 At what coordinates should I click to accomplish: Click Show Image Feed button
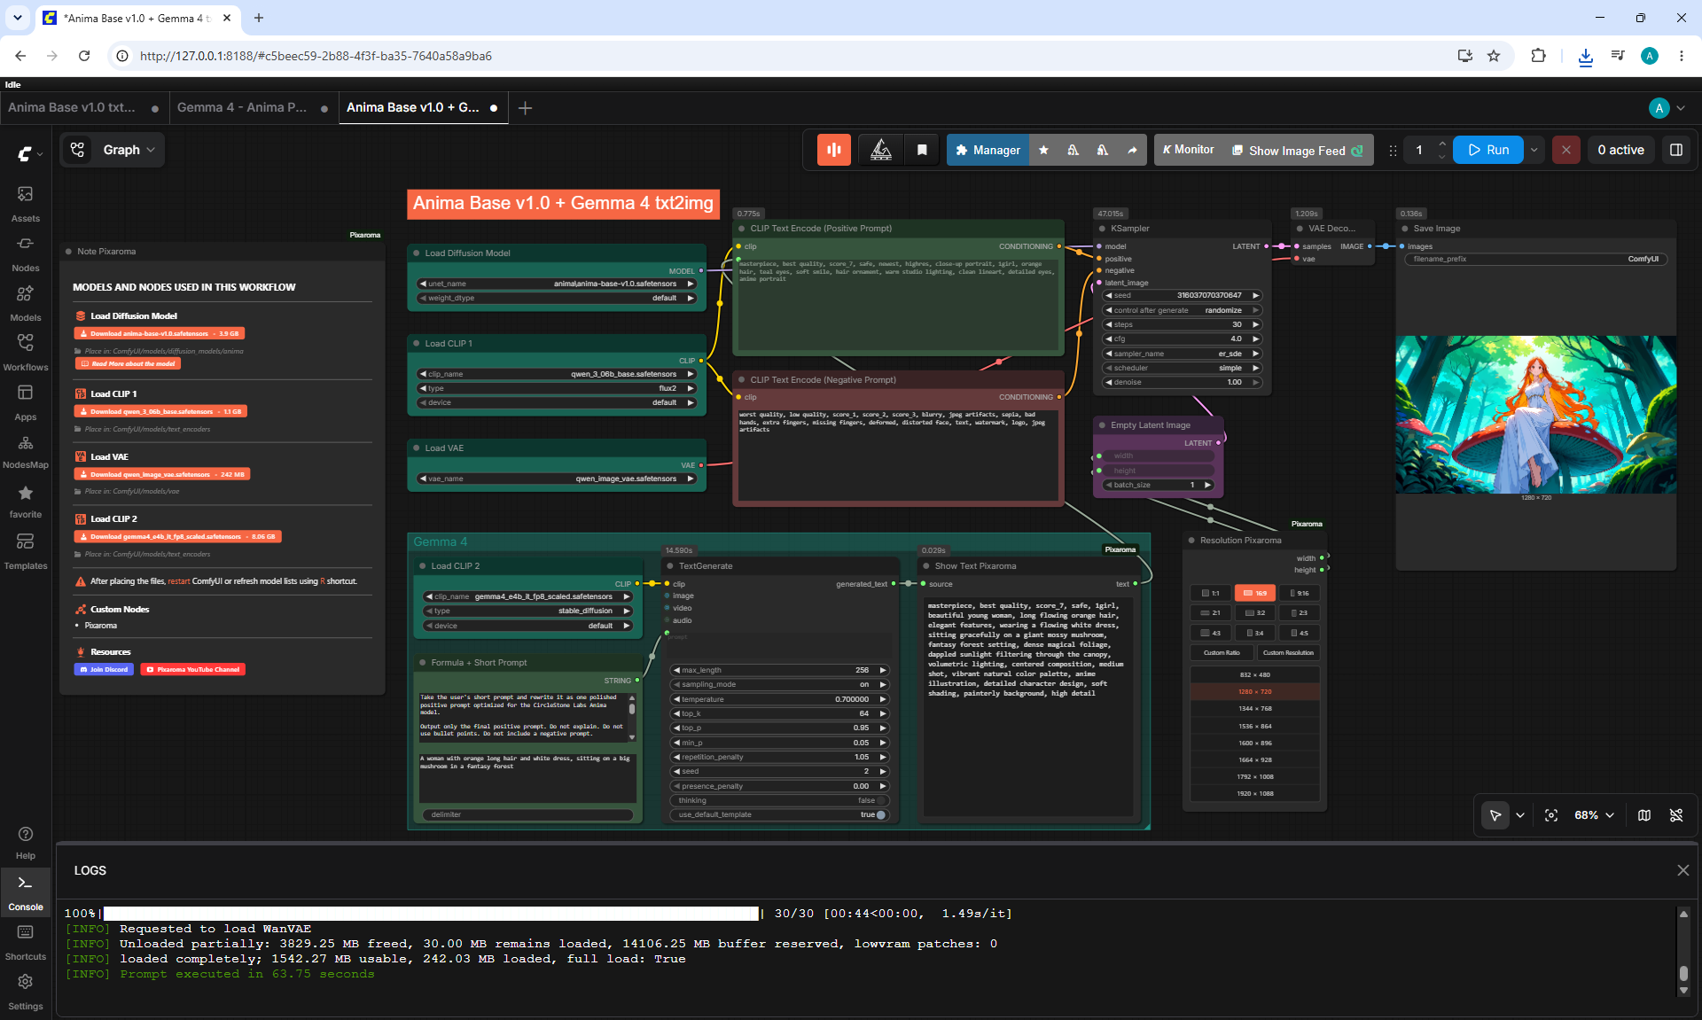click(x=1298, y=150)
